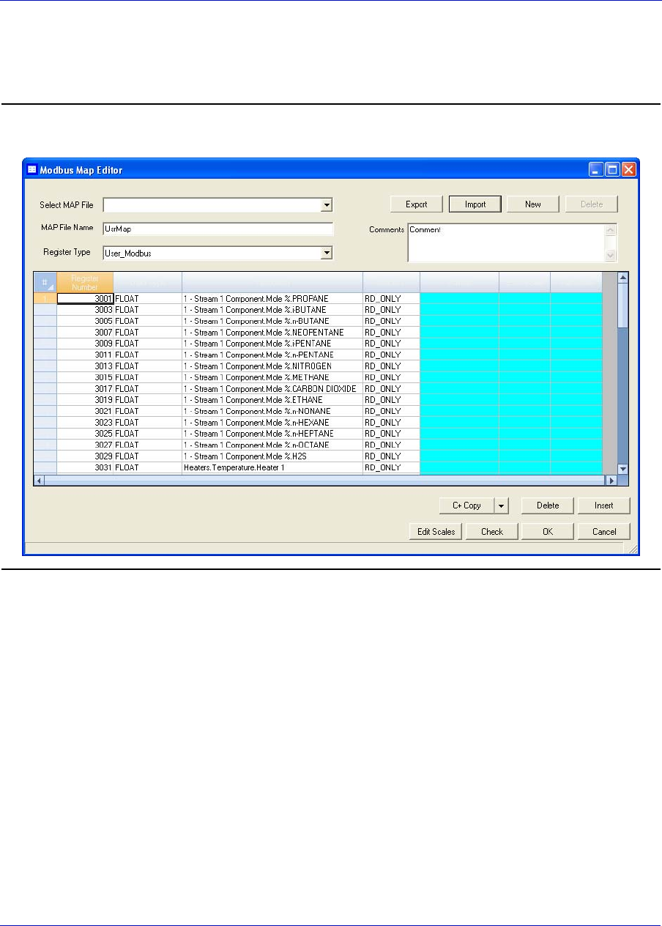Select the Mole %.iPENTANE variable cell
Screen dimensions: 662x926
tap(272, 344)
